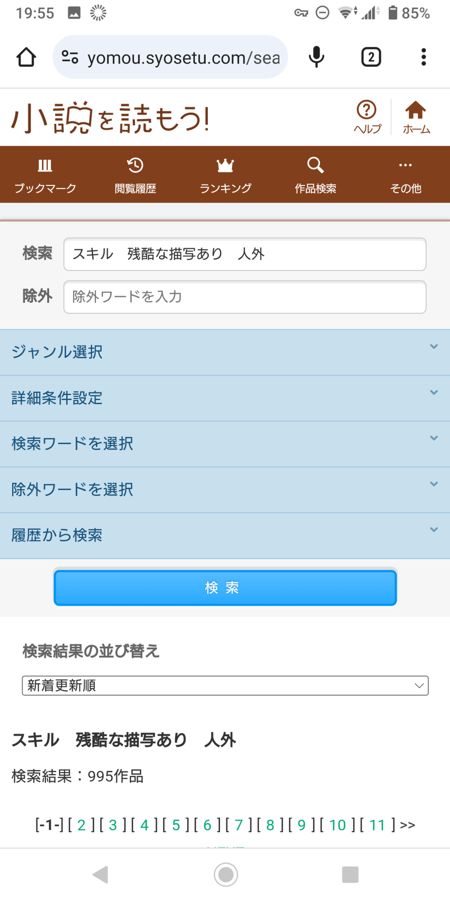Go to results page 5
450x900 pixels.
click(x=176, y=825)
